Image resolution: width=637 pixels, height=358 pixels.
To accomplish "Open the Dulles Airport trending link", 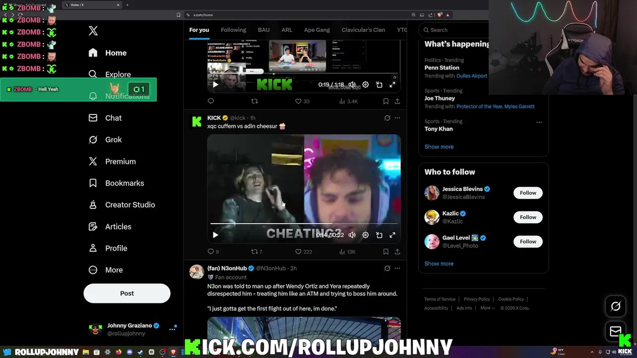I will [472, 76].
